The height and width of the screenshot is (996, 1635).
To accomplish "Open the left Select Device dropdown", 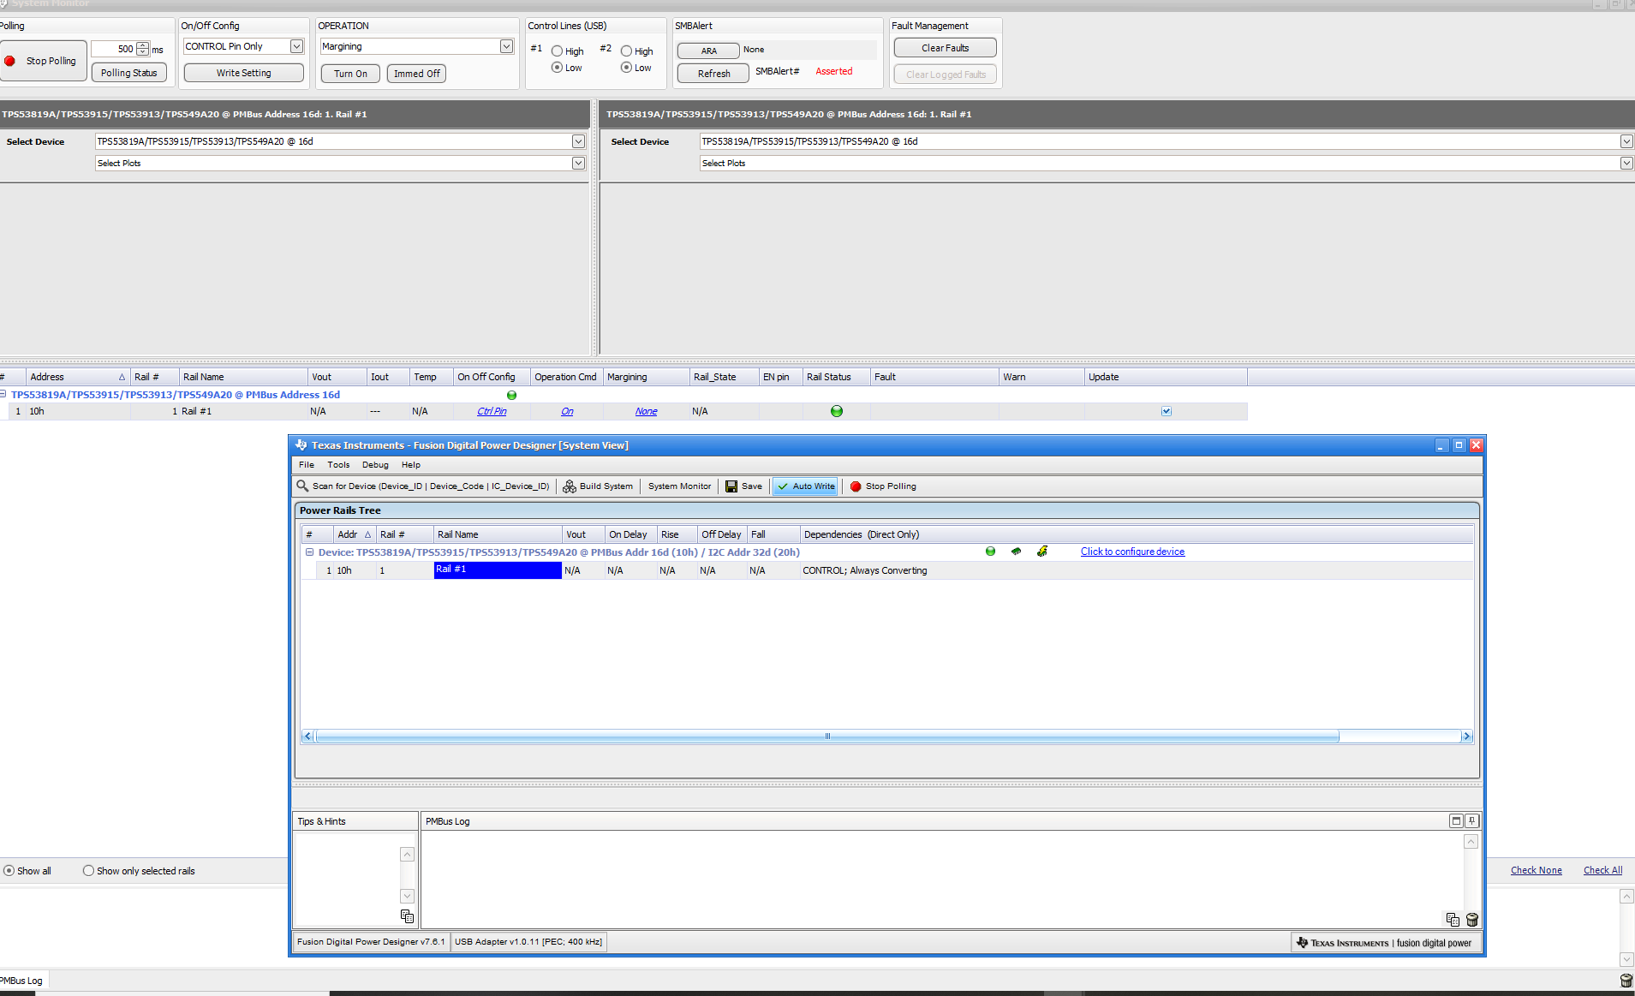I will point(578,141).
